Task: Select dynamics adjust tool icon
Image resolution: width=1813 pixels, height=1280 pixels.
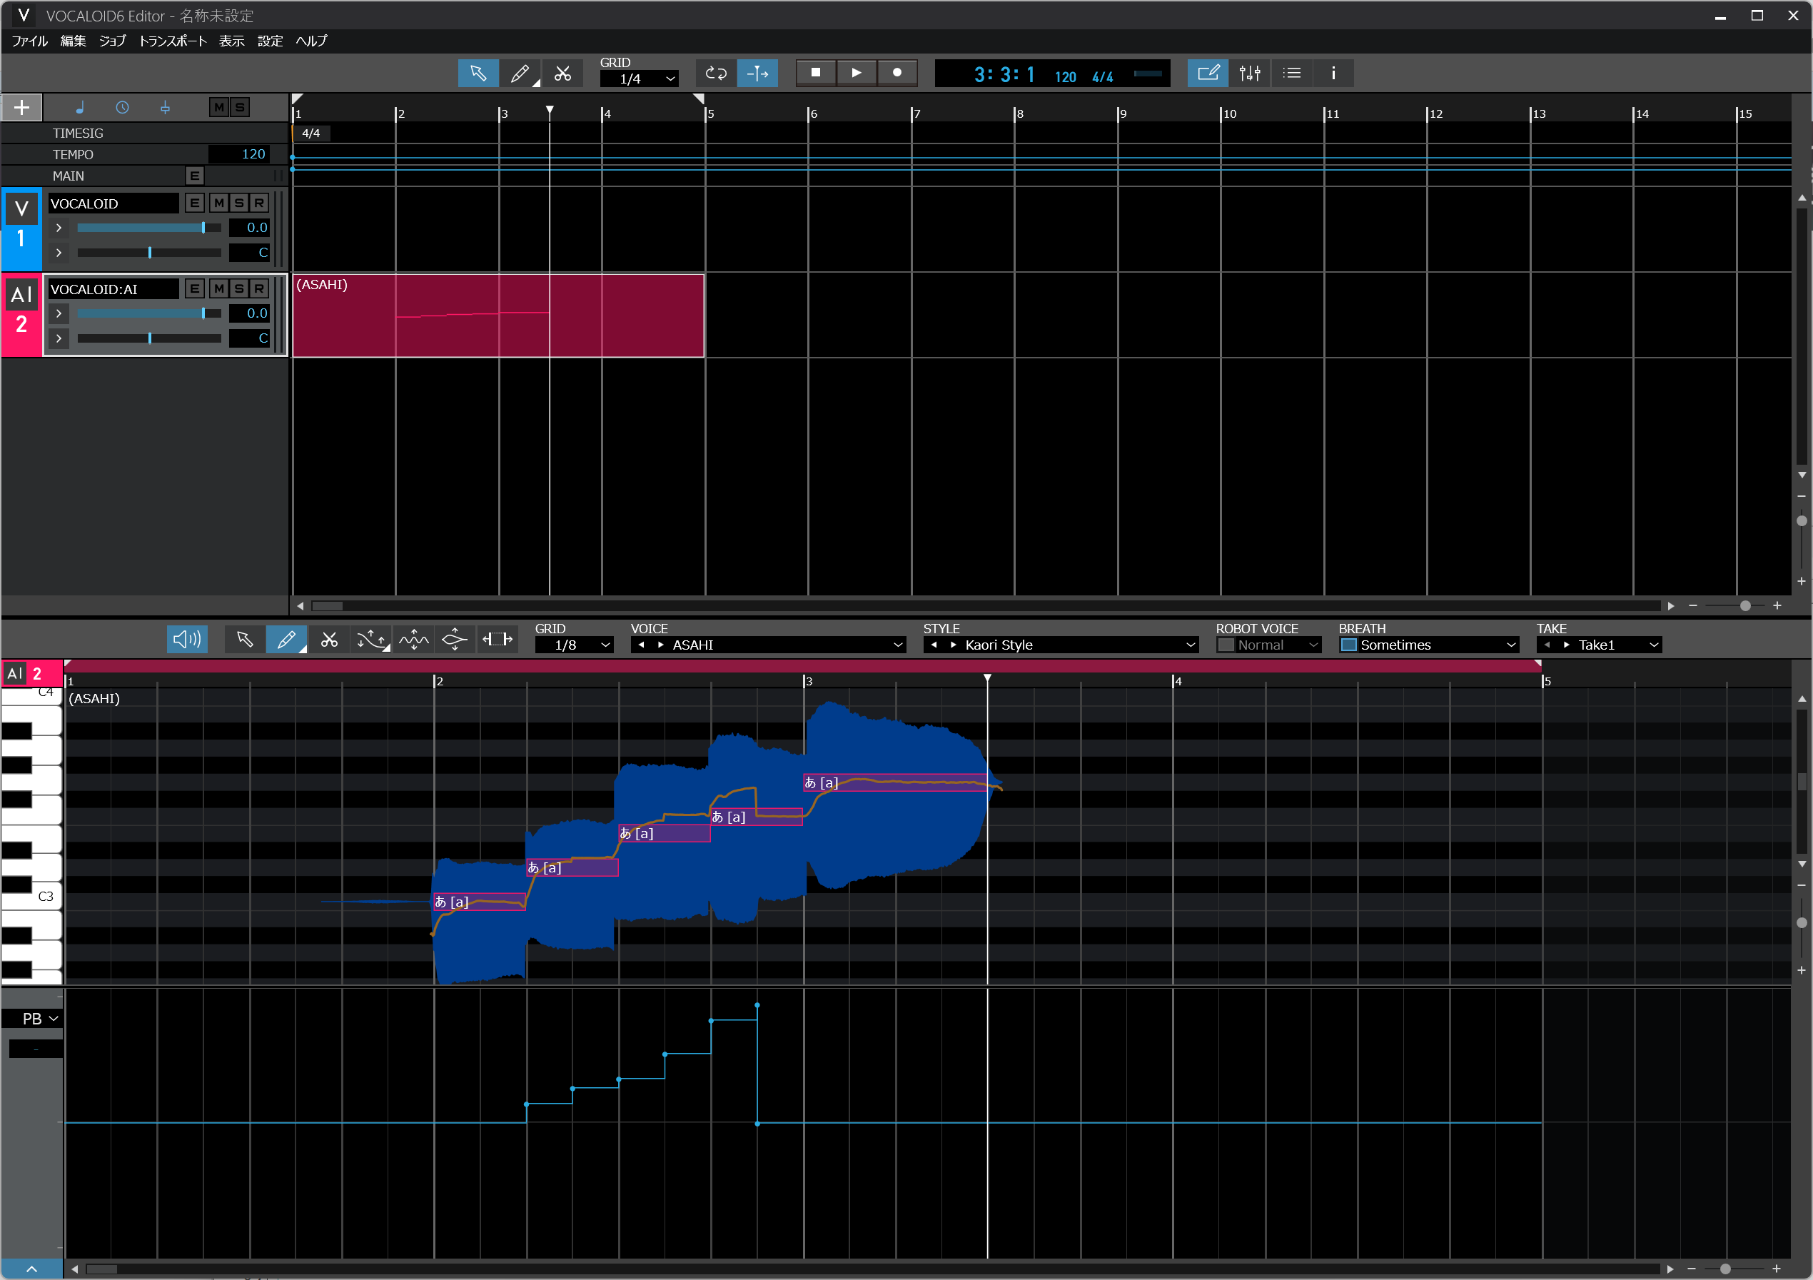Action: click(x=455, y=640)
